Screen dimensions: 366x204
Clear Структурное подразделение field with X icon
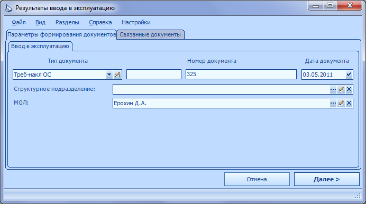tap(349, 89)
